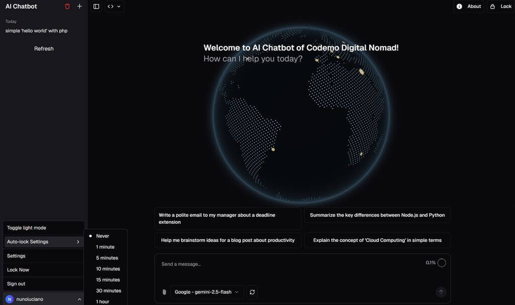Viewport: 515px width, 305px height.
Task: Click the red trash delete chats icon
Action: (x=67, y=7)
